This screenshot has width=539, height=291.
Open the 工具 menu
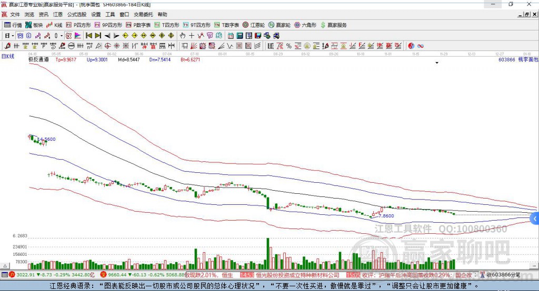[110, 14]
